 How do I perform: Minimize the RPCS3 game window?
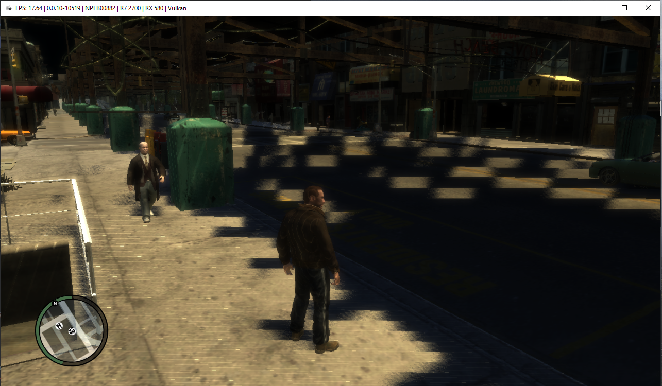pyautogui.click(x=601, y=8)
